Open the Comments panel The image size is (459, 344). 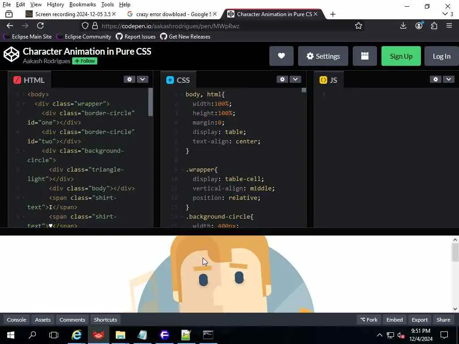point(72,320)
